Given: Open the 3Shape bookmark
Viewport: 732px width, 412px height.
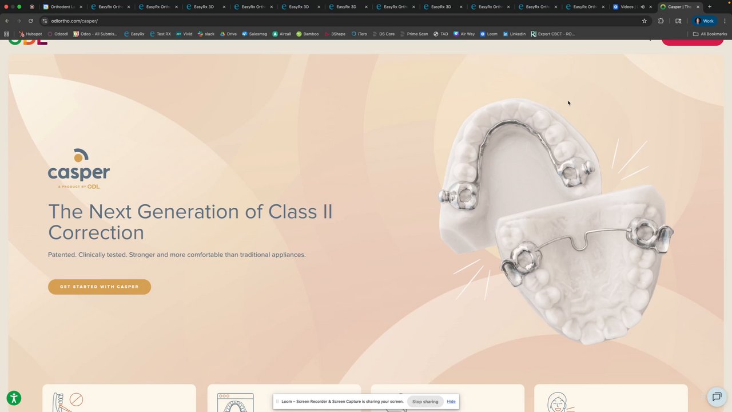Looking at the screenshot, I should click(x=335, y=34).
